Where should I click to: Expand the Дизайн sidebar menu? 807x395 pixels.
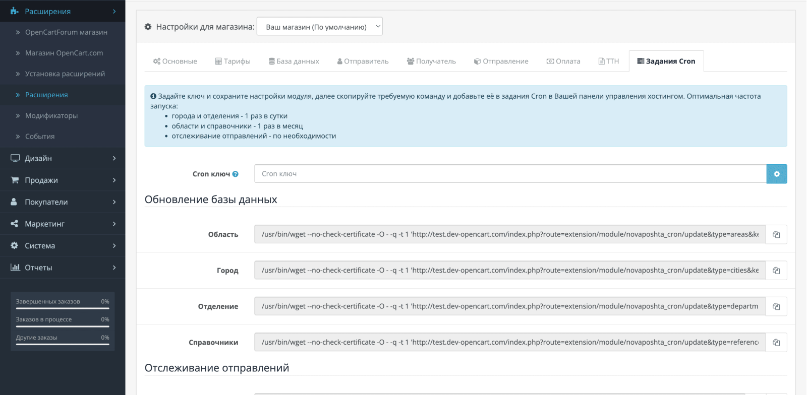(63, 158)
